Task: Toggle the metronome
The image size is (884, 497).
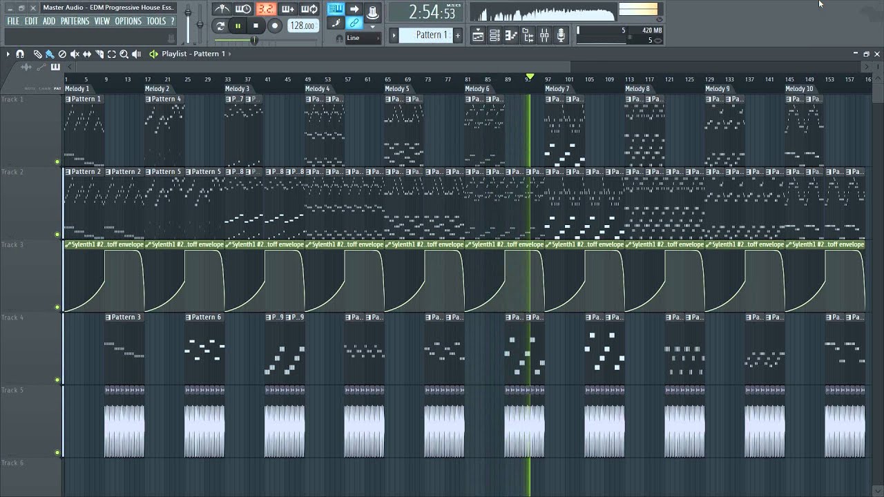Action: pyautogui.click(x=222, y=9)
